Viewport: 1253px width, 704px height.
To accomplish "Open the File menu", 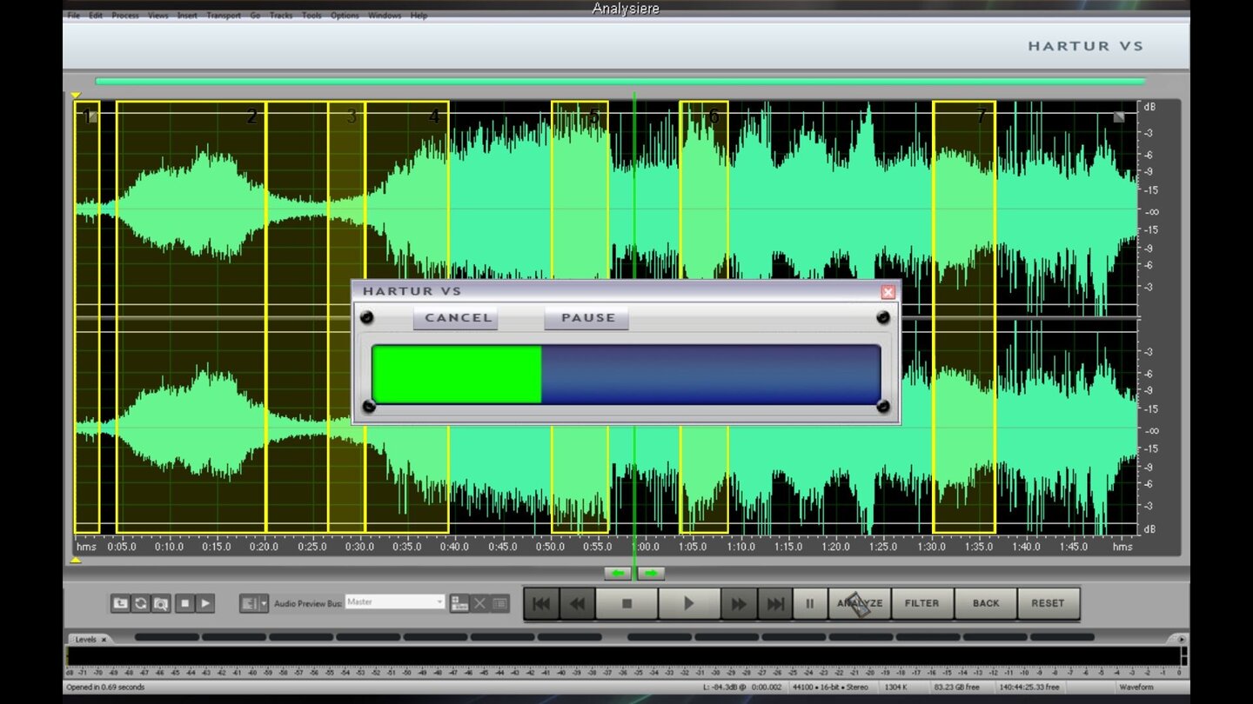I will click(74, 16).
